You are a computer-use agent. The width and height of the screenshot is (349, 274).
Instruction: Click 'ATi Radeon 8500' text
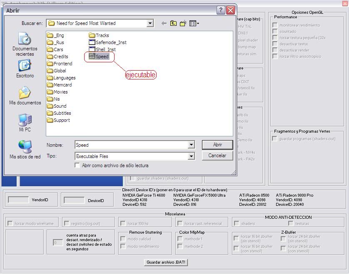pyautogui.click(x=254, y=195)
